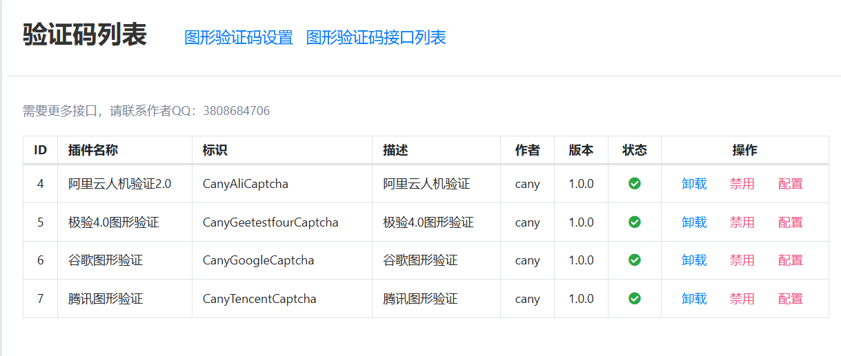Click the status checkmark in the 谷歌图形验证 row

tap(635, 260)
